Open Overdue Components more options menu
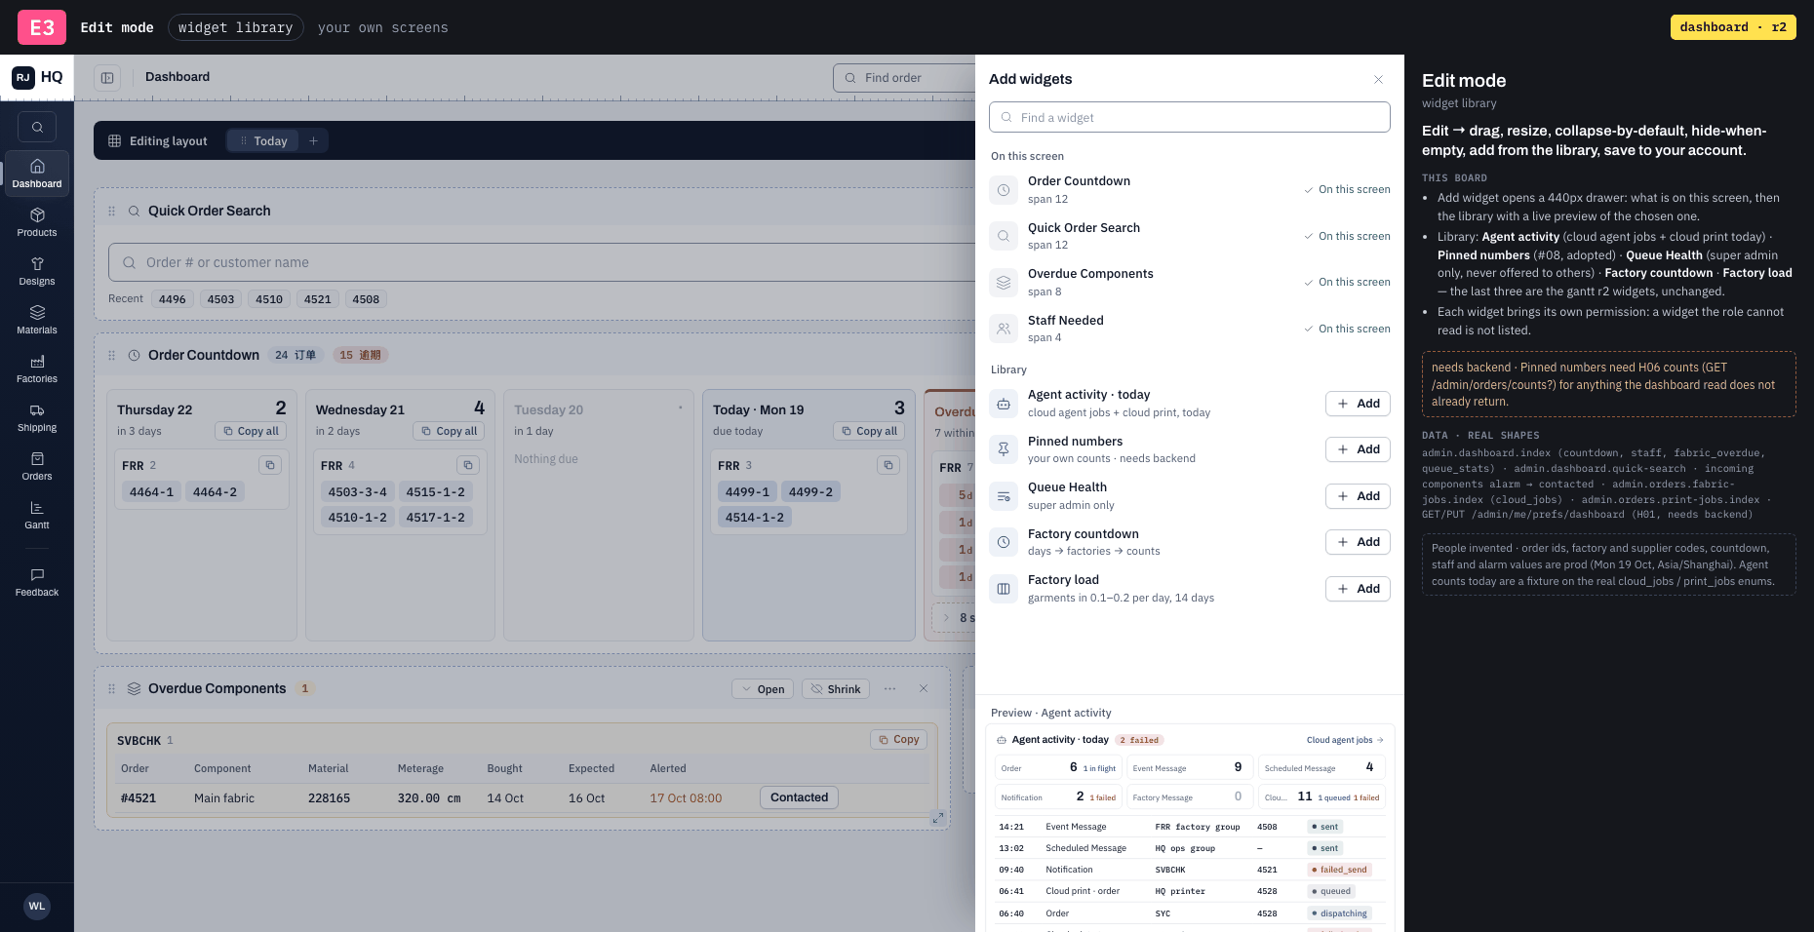The image size is (1814, 932). [889, 688]
